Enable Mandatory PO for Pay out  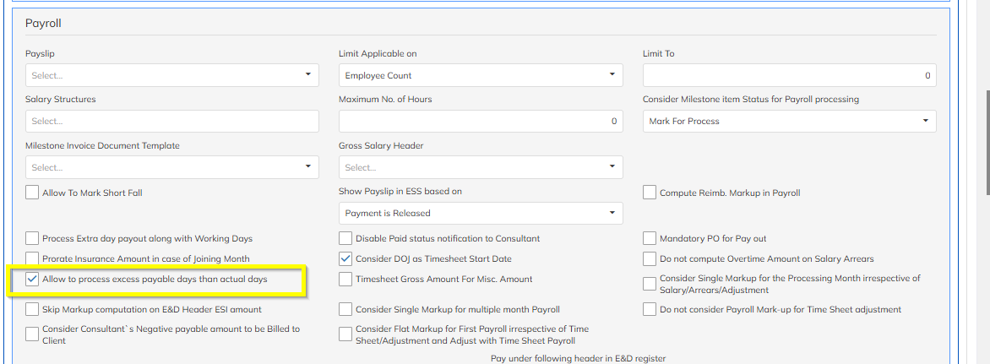click(x=649, y=238)
